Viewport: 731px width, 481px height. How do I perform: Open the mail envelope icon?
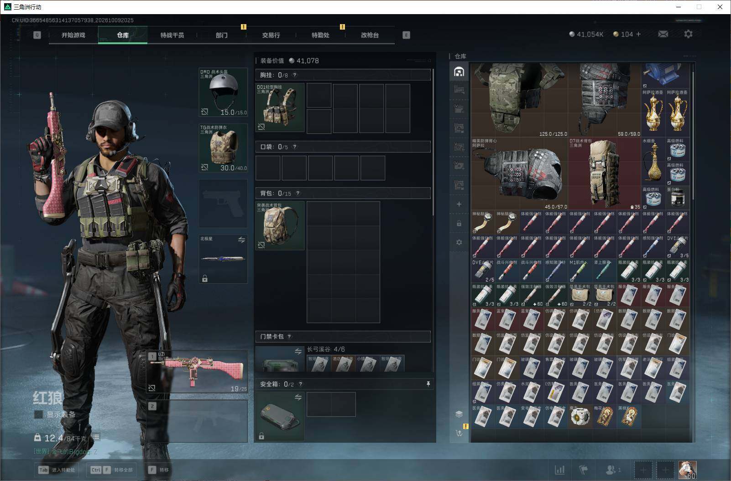point(663,34)
